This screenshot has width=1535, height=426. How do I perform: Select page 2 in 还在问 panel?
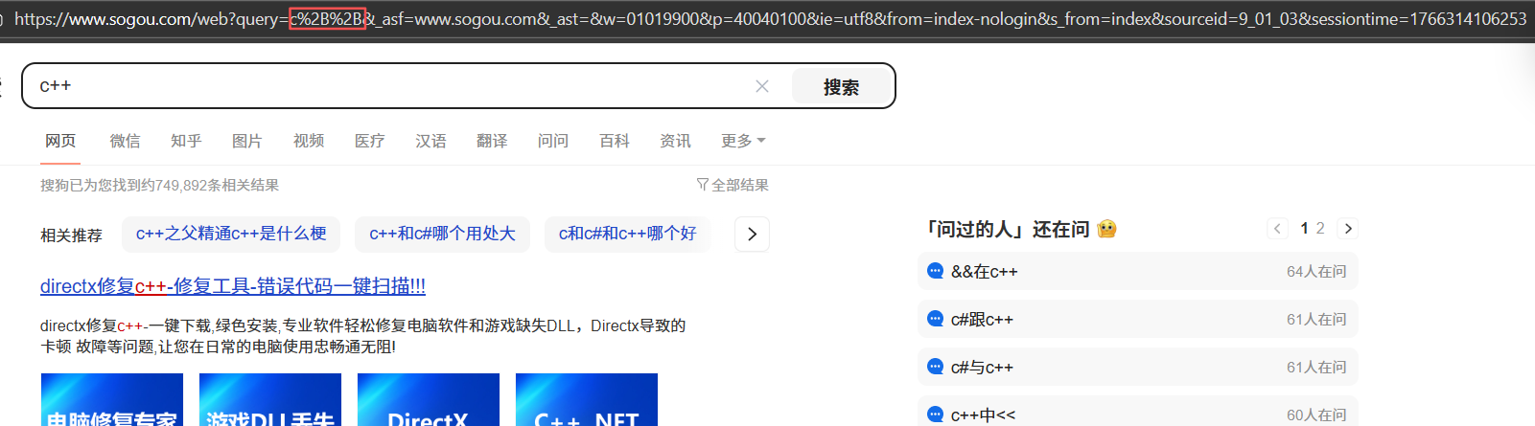click(x=1320, y=228)
